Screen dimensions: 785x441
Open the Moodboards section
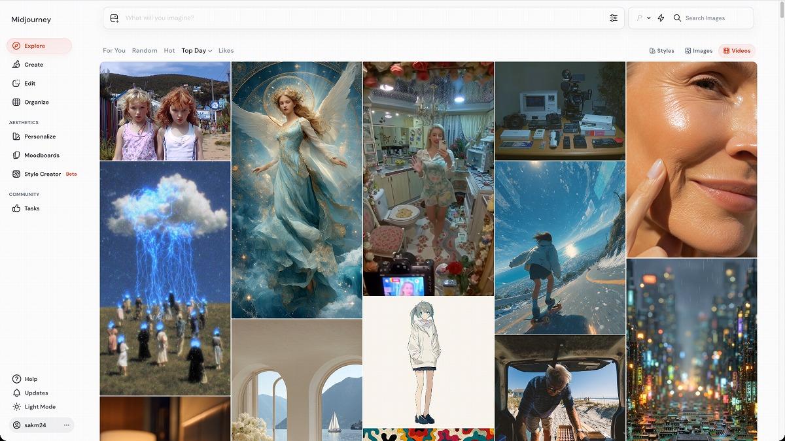pos(41,155)
